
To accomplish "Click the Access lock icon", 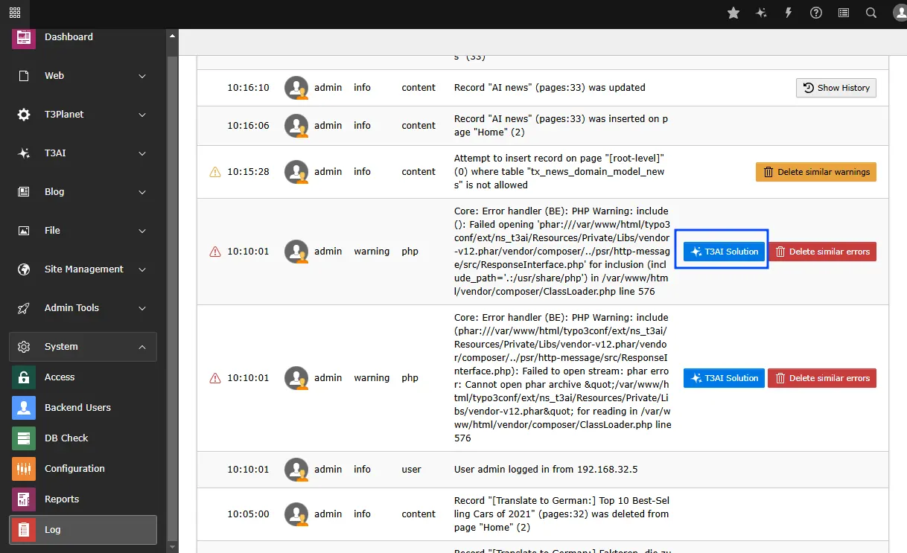I will [x=24, y=377].
